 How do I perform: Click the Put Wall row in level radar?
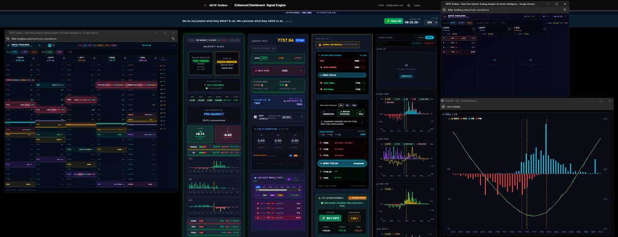342,89
